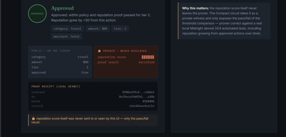The image size is (286, 137).
Task: Select the 'tier: 2' tag chip
Action: click(x=120, y=29)
